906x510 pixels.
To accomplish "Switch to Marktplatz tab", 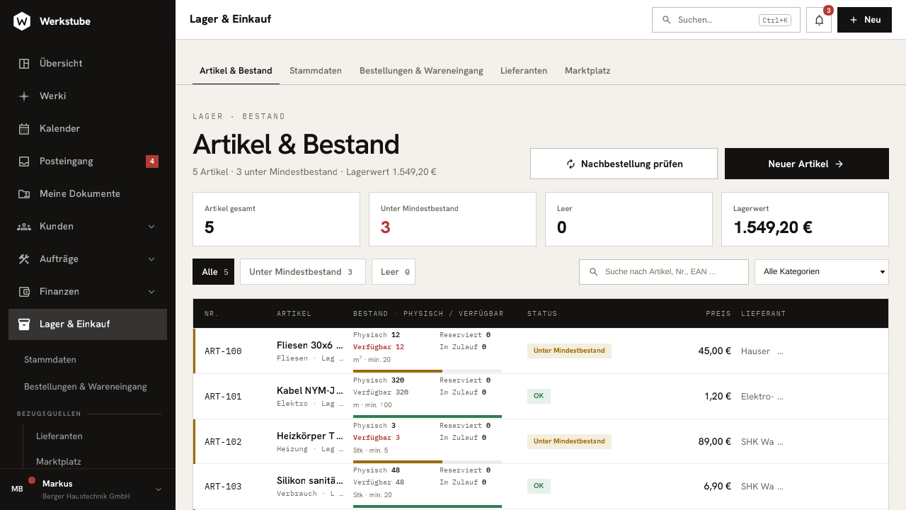I will 587,71.
